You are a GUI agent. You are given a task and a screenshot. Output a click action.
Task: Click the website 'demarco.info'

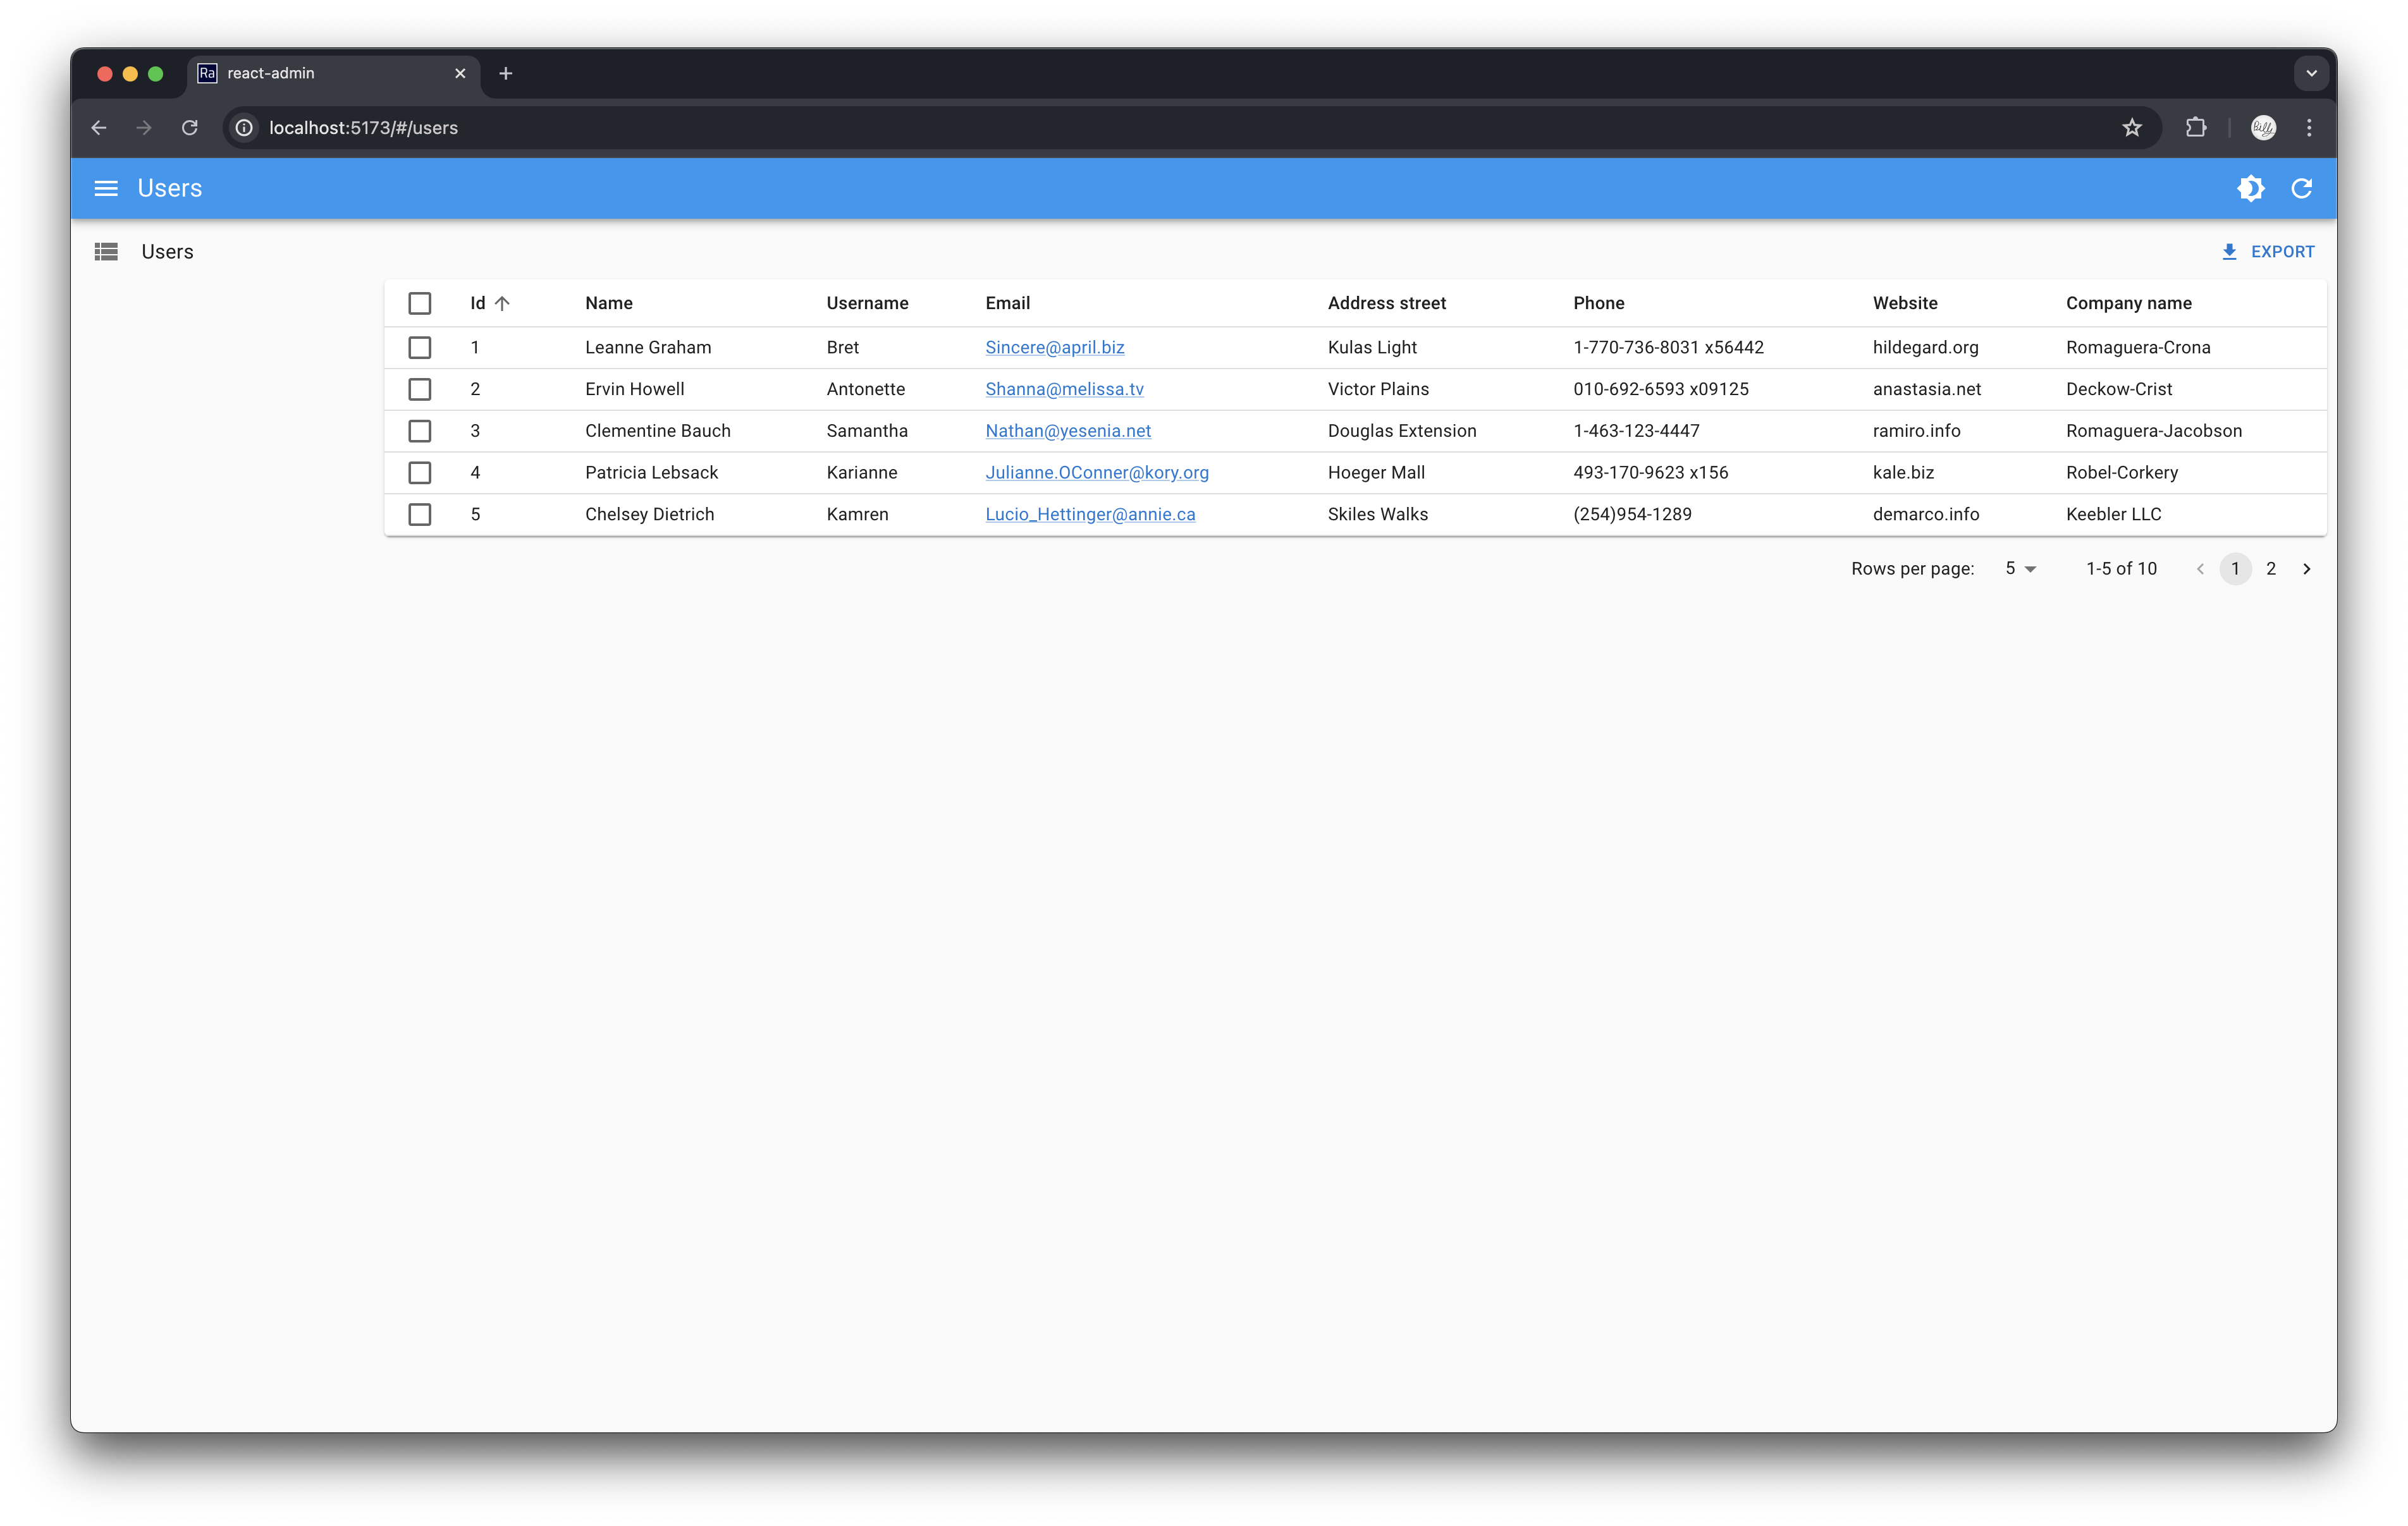click(1925, 515)
